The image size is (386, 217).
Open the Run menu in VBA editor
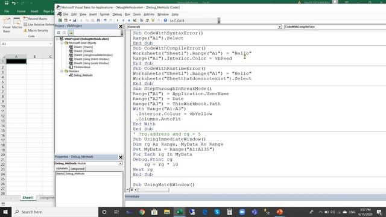pyautogui.click(x=127, y=14)
